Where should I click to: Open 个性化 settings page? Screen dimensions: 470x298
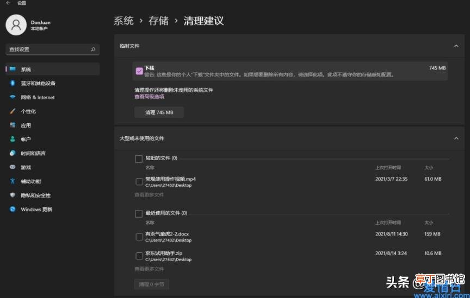53,111
